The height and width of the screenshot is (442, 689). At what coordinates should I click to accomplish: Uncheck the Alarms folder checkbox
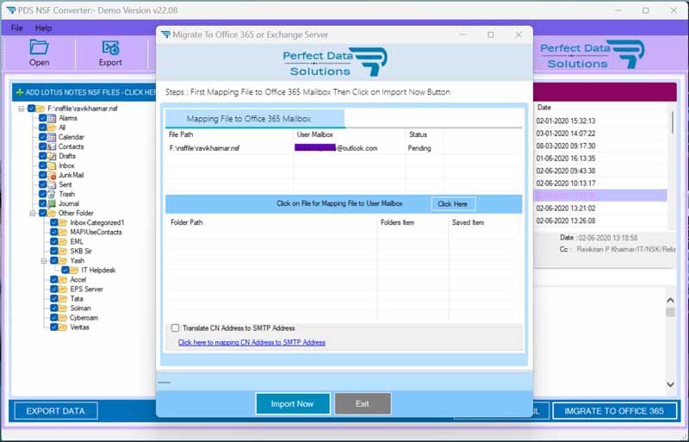coord(42,118)
